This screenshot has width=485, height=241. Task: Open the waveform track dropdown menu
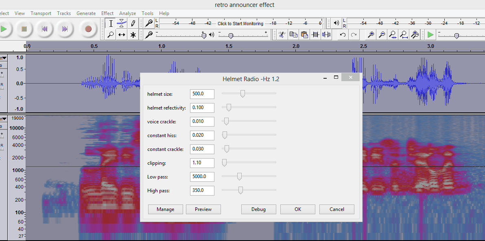pos(4,58)
